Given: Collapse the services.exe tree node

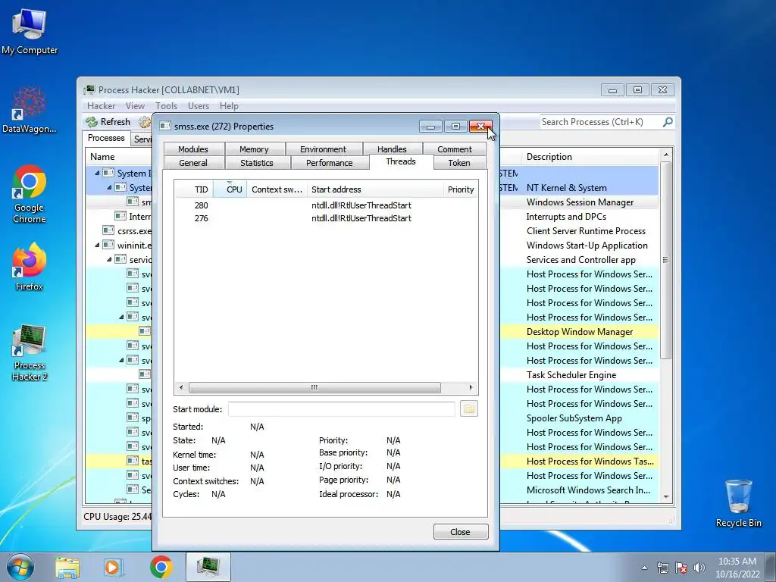Looking at the screenshot, I should click(x=109, y=259).
